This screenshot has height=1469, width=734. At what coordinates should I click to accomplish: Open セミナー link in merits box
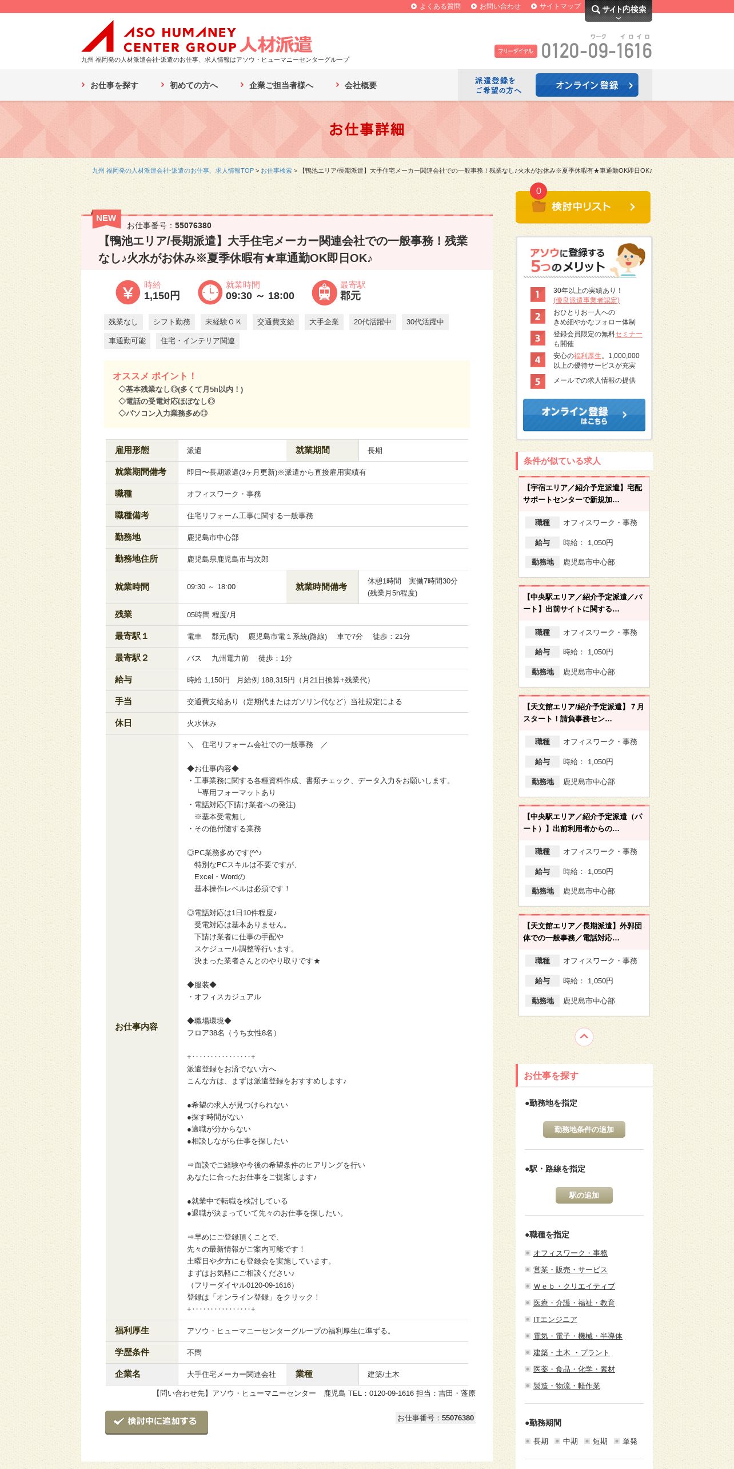click(629, 334)
